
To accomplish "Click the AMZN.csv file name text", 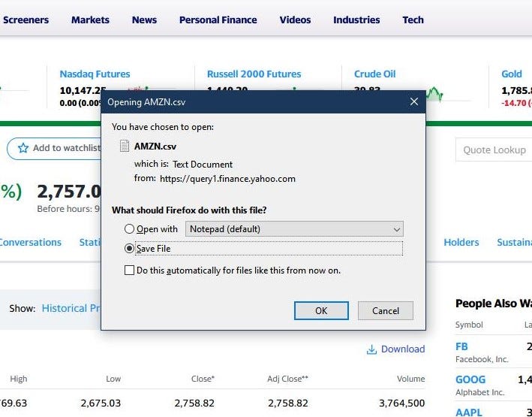I will (155, 147).
